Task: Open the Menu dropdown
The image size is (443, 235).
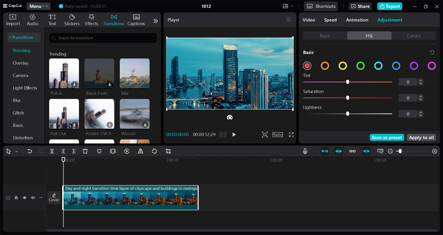Action: 38,6
